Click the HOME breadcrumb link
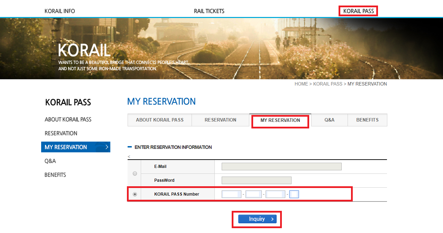 [301, 84]
